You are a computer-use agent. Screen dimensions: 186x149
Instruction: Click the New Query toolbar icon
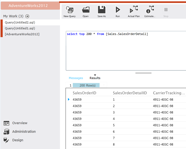(x=70, y=10)
